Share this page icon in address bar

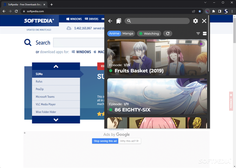(193, 11)
